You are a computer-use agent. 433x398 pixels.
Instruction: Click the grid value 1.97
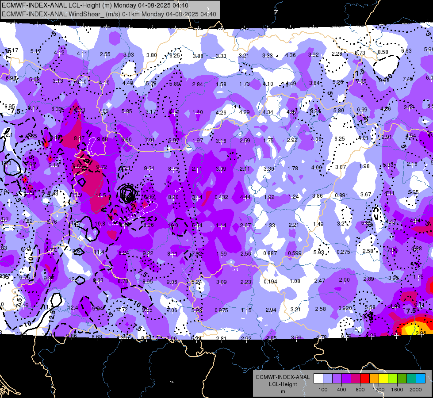pyautogui.click(x=198, y=141)
